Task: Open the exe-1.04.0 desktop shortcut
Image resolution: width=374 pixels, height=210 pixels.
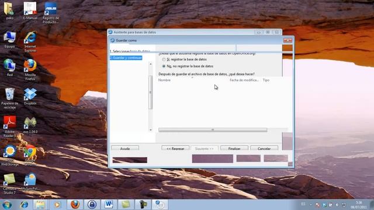Action: [x=30, y=124]
